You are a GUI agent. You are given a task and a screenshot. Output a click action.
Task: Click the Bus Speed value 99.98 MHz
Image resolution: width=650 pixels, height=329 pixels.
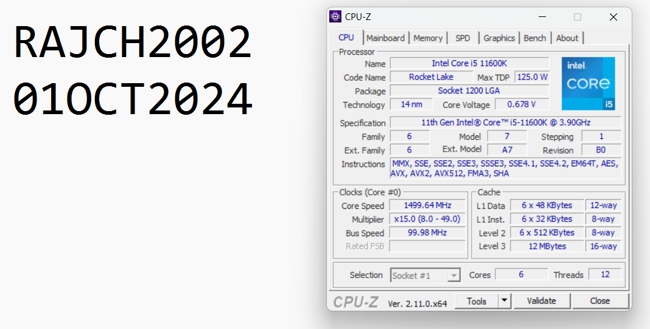427,232
